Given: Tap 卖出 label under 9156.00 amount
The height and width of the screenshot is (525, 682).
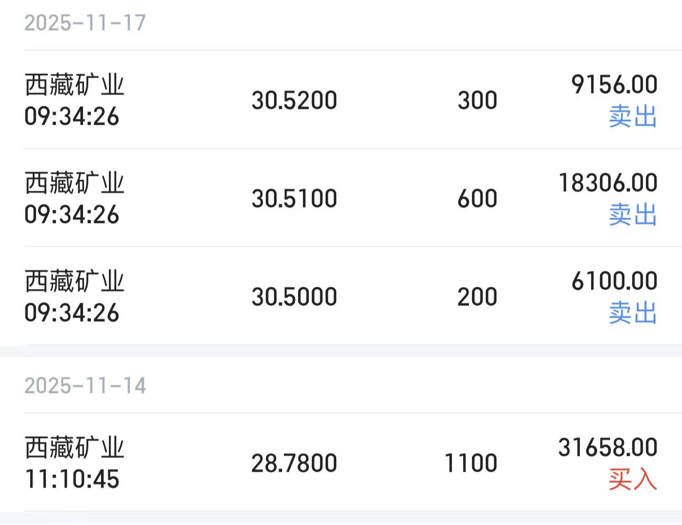Looking at the screenshot, I should click(632, 116).
